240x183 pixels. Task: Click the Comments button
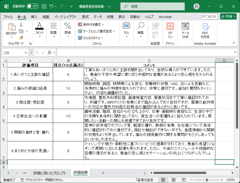click(x=210, y=17)
